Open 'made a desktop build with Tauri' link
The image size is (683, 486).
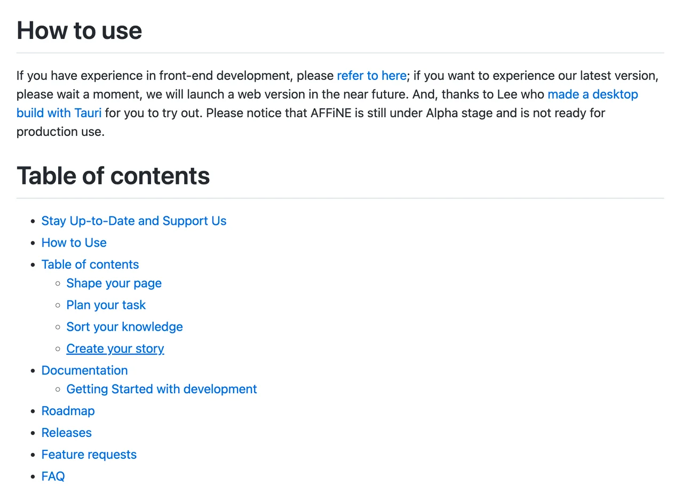pyautogui.click(x=592, y=94)
